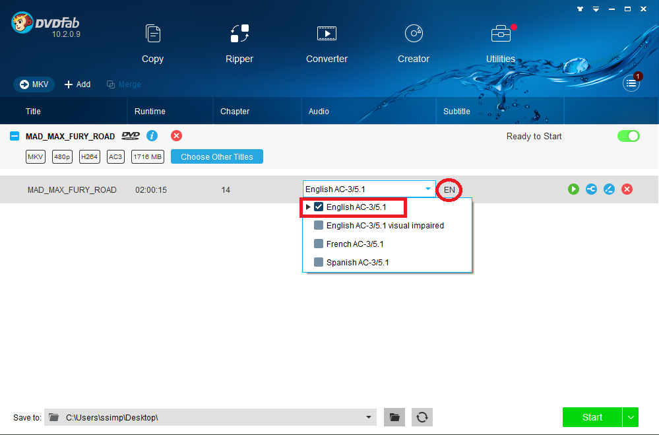
Task: Click the DVDFab monkey logo
Action: (22, 22)
